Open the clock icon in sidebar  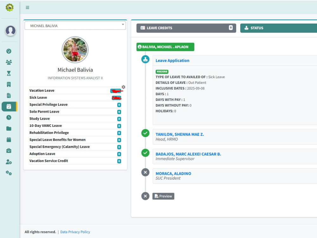[x=9, y=117]
